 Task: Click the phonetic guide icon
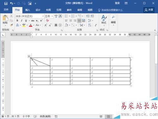[x=56, y=16]
